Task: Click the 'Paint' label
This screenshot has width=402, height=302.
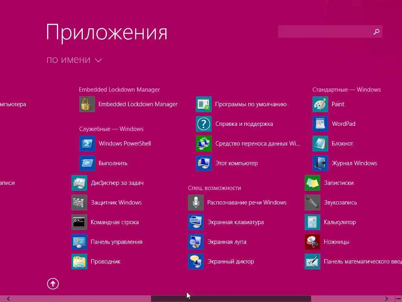Action: 338,104
